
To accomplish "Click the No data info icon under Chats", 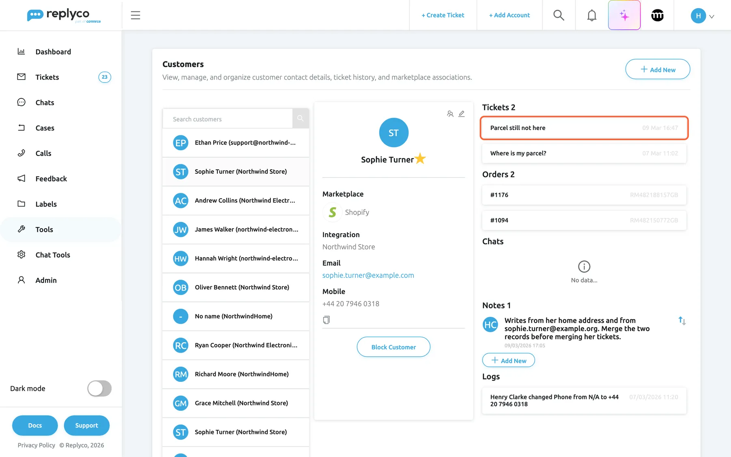I will (584, 266).
